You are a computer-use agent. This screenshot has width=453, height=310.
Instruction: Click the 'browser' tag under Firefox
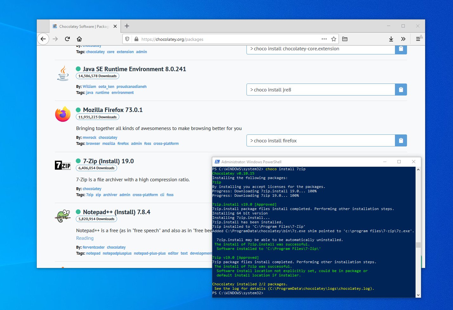(93, 143)
